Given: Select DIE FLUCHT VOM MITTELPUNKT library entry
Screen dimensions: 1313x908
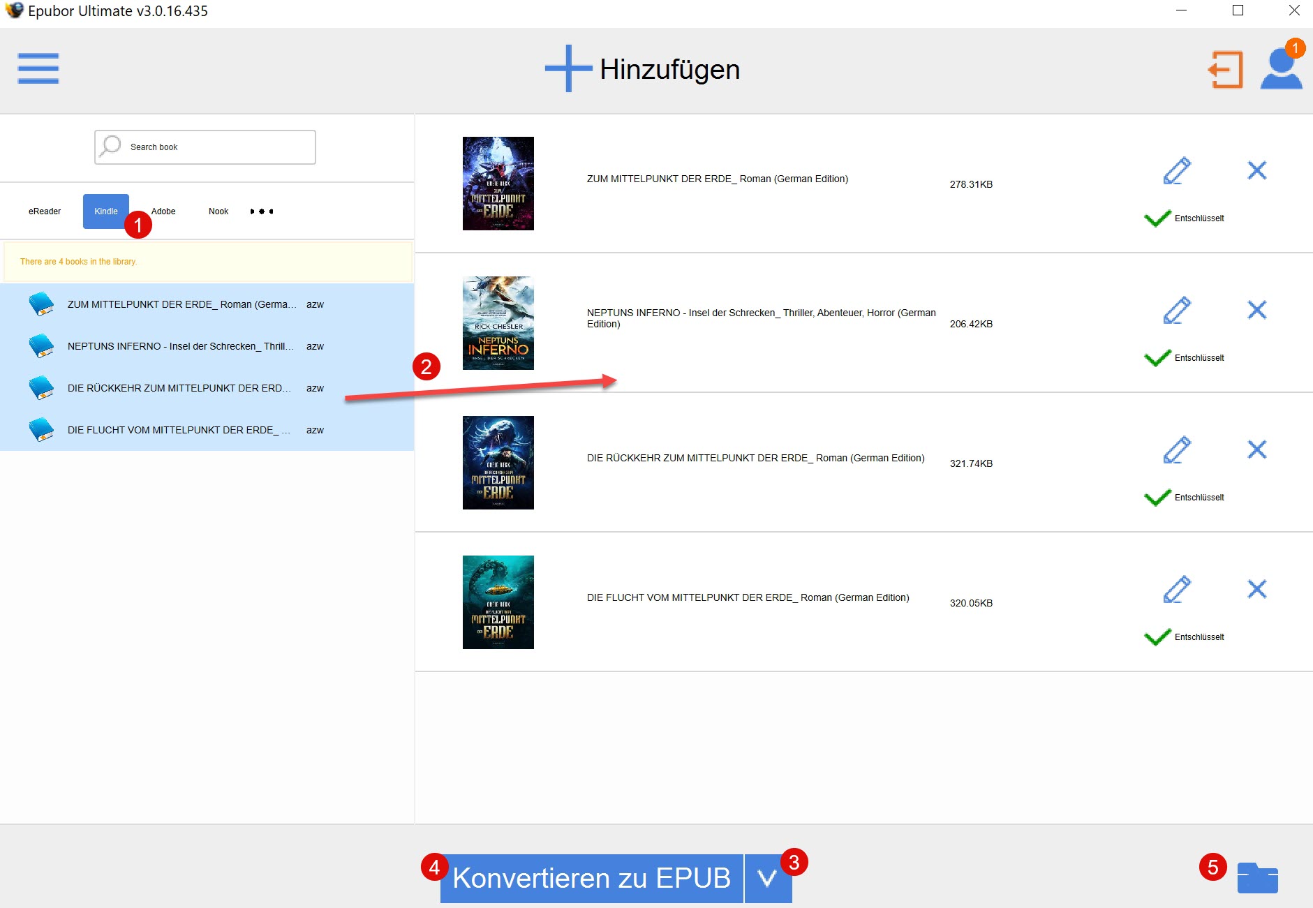Looking at the screenshot, I should [178, 430].
